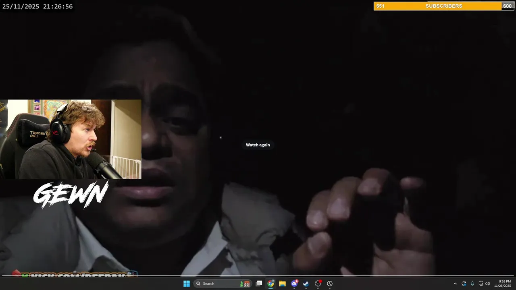The width and height of the screenshot is (516, 290).
Task: Click the GEWN logo overlay
Action: [71, 195]
